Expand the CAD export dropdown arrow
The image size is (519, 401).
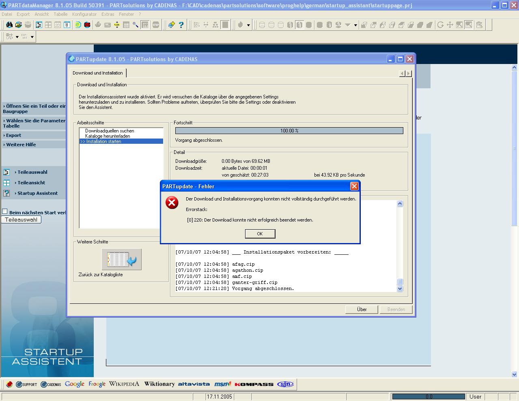(17, 37)
